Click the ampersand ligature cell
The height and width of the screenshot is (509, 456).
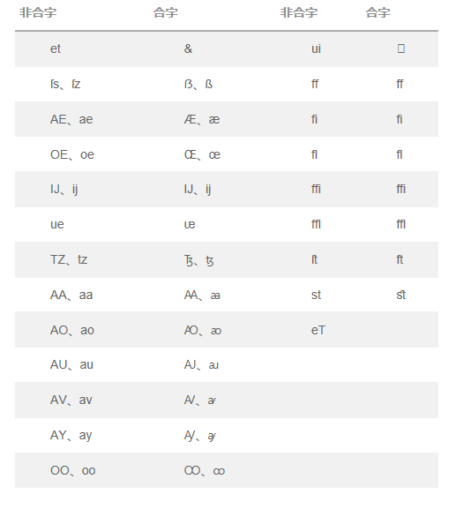pyautogui.click(x=188, y=49)
